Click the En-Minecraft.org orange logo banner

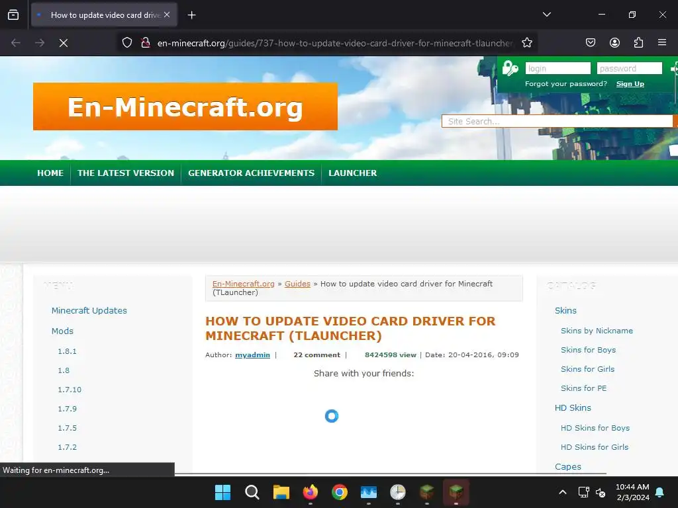[x=185, y=106]
